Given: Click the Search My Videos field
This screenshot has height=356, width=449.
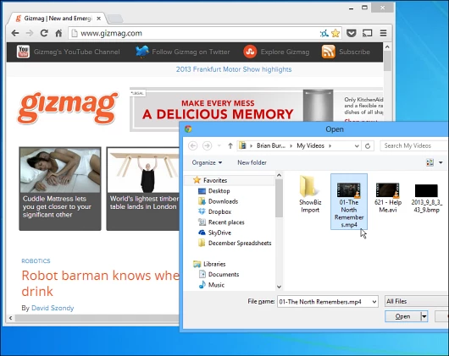Looking at the screenshot, I should tap(414, 145).
